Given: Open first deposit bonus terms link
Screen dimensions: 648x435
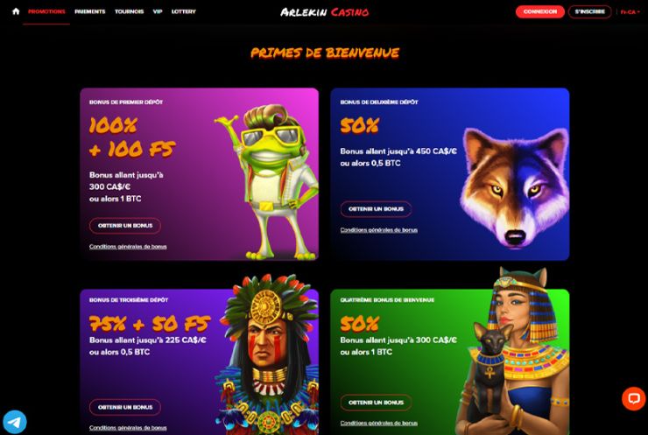Looking at the screenshot, I should click(x=128, y=247).
